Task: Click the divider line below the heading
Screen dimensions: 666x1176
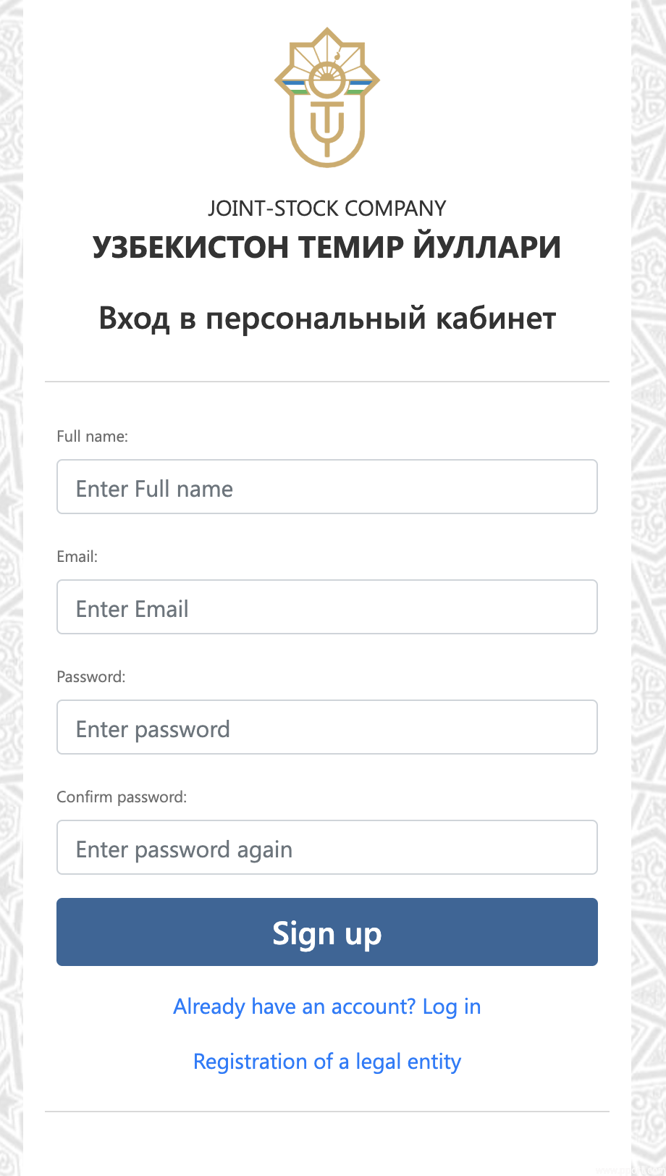Action: coord(327,382)
